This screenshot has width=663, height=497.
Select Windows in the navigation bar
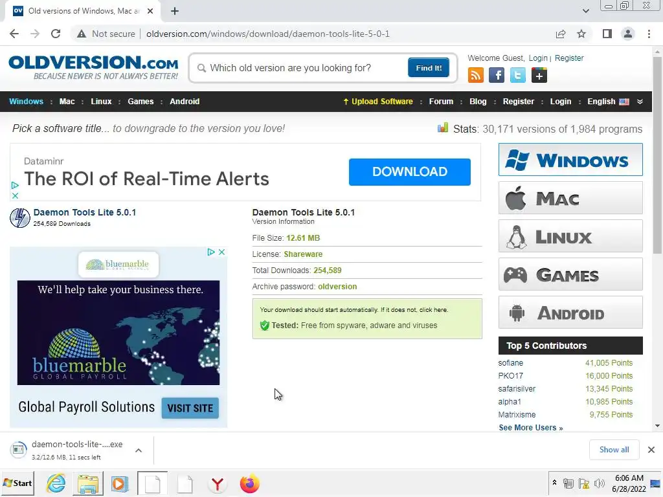26,102
